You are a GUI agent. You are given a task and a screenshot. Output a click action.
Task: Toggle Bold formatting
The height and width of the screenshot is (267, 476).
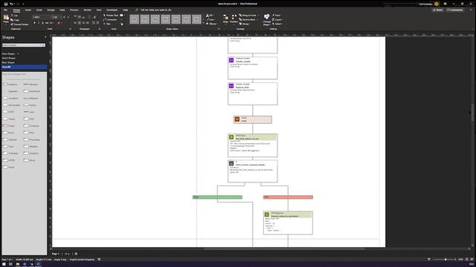coord(34,23)
